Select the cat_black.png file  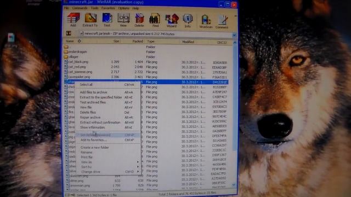pyautogui.click(x=78, y=62)
